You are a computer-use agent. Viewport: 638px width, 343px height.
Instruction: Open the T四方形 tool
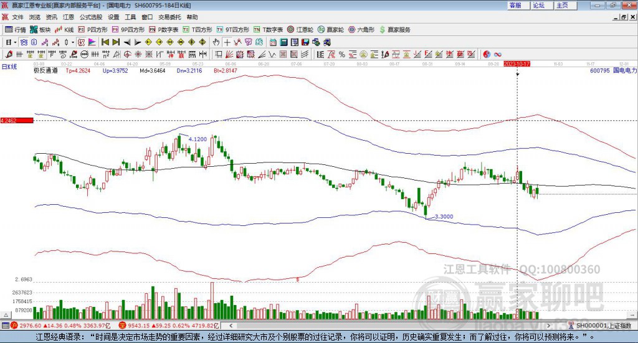198,30
